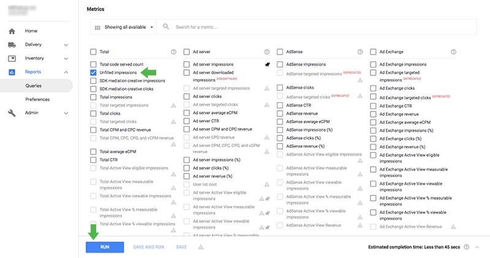Click help icon next to estimated completion time

coord(467,246)
